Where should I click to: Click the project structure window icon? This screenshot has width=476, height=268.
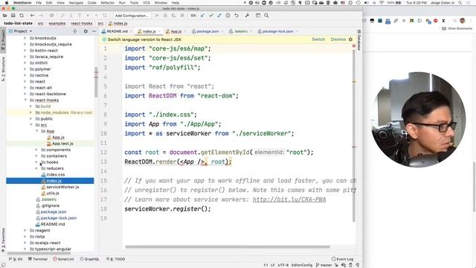(x=258, y=16)
